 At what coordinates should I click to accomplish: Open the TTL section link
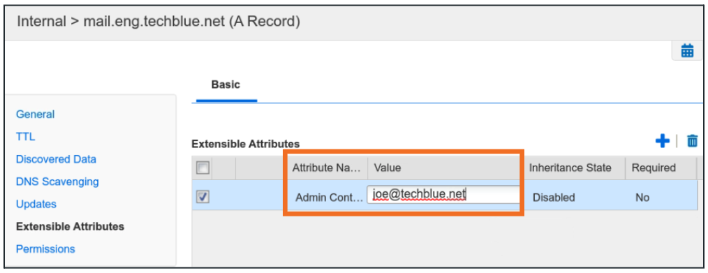tap(25, 137)
